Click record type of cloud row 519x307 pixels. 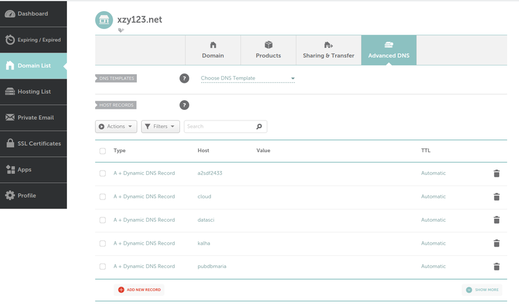[x=144, y=196]
